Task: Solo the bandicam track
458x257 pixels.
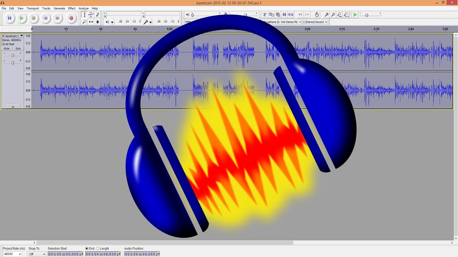Action: point(18,49)
